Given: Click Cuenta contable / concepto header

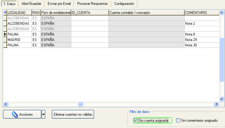Looking at the screenshot, I should (x=147, y=12).
